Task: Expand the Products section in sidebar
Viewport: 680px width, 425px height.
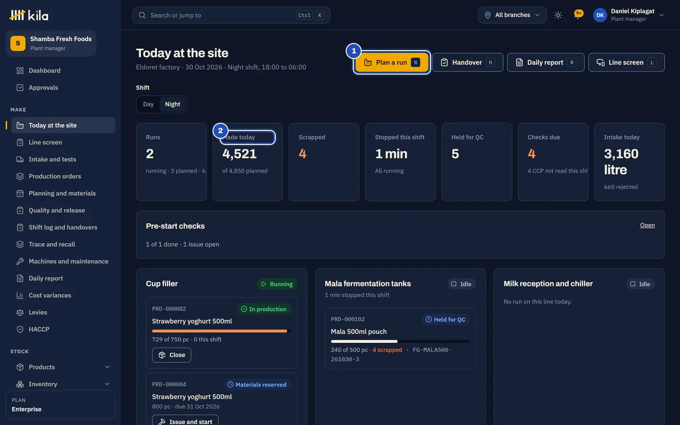Action: [63, 367]
